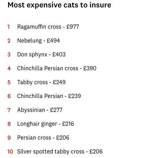Click the Chinchilla Persian £239 item
The image size is (144, 158).
pyautogui.click(x=49, y=96)
